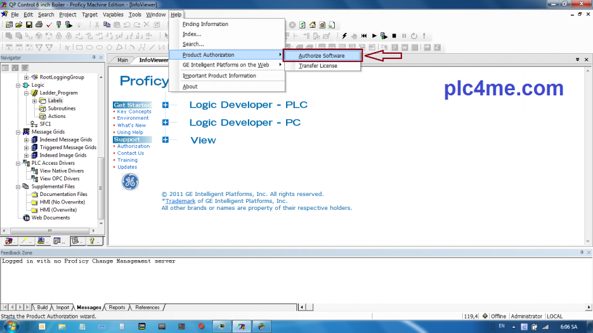Expand the Indexed Message Grids node
The image size is (593, 333).
(27, 140)
